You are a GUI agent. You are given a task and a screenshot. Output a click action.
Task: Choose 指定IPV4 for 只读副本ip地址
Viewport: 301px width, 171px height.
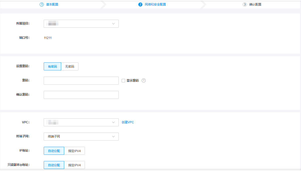point(74,165)
